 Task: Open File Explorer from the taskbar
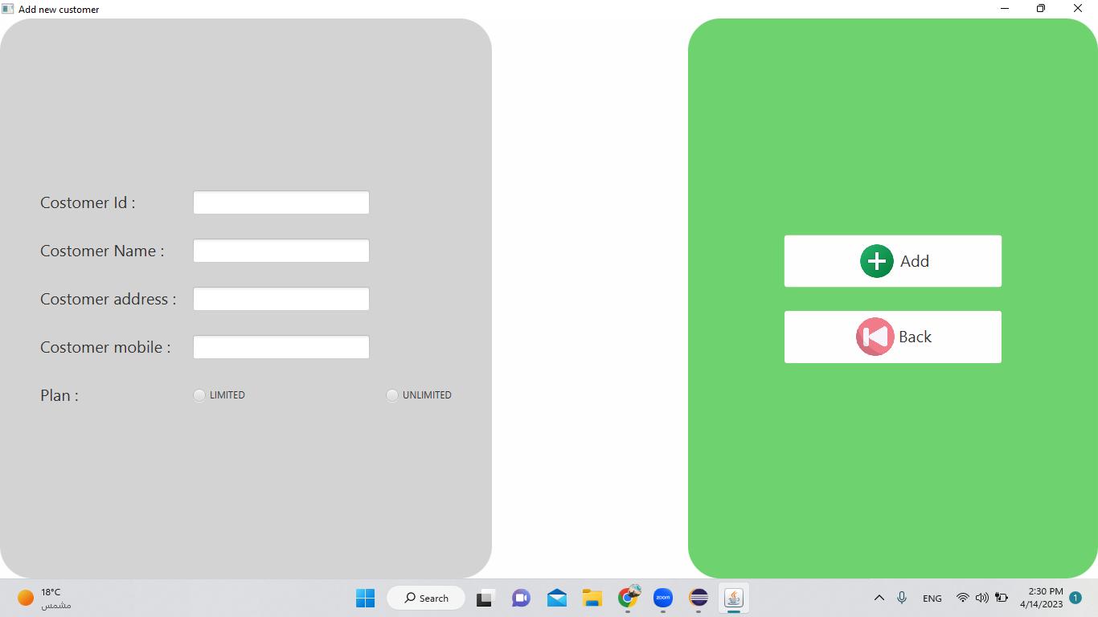pyautogui.click(x=592, y=598)
